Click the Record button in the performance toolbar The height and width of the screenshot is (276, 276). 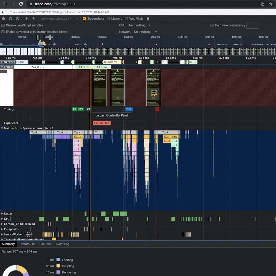(4, 19)
